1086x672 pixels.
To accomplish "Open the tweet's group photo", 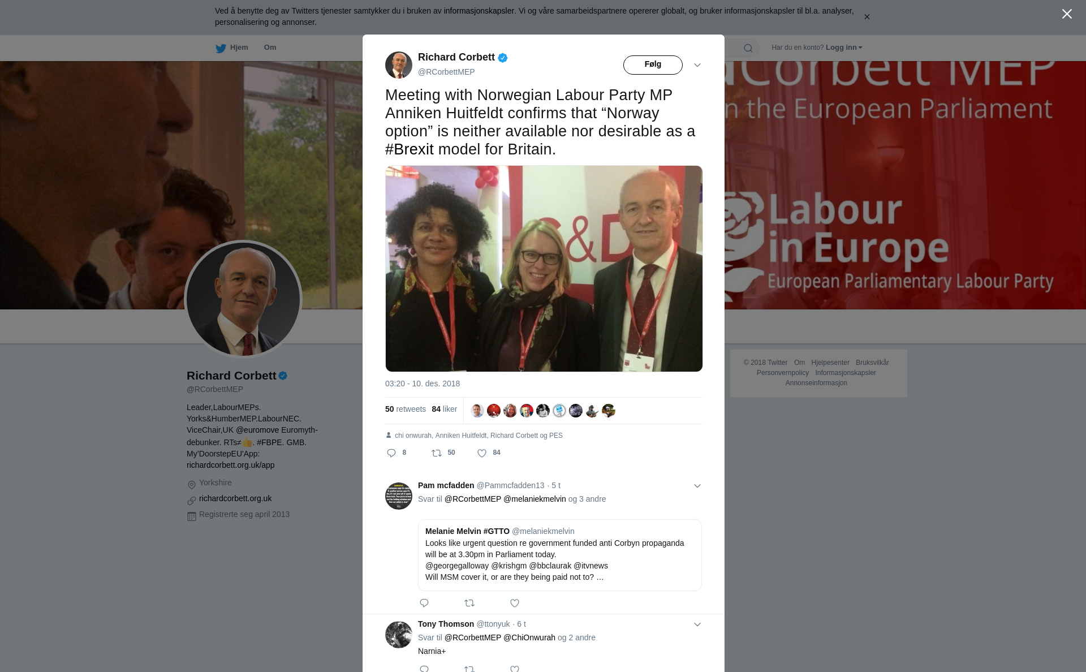I will coord(544,269).
